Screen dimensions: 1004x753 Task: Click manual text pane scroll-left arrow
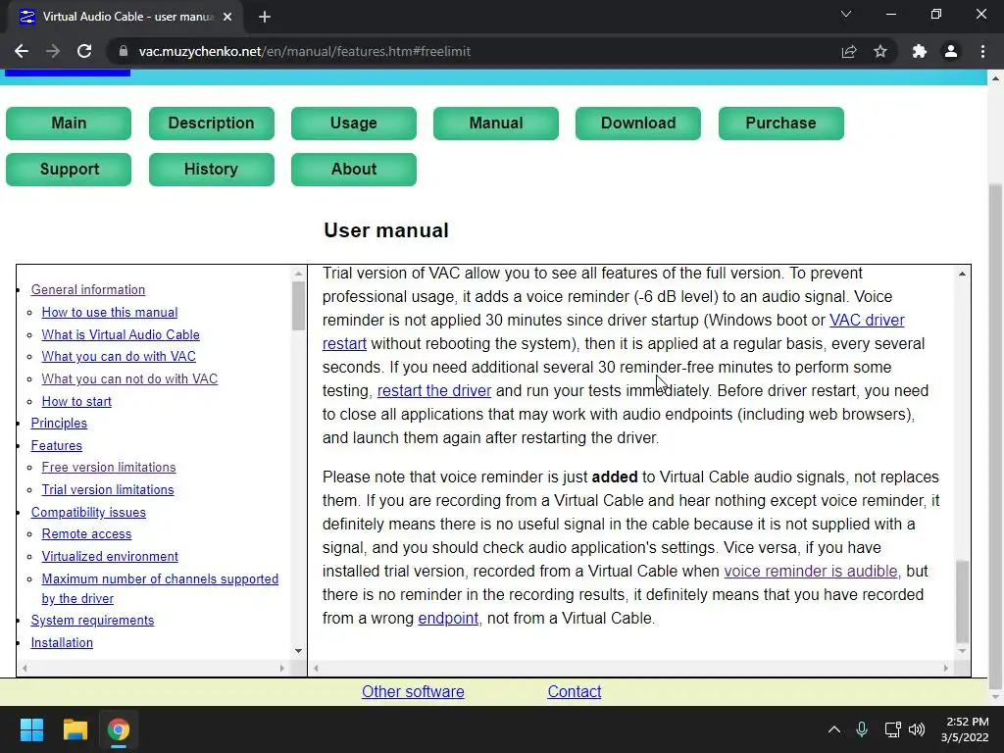(x=316, y=668)
